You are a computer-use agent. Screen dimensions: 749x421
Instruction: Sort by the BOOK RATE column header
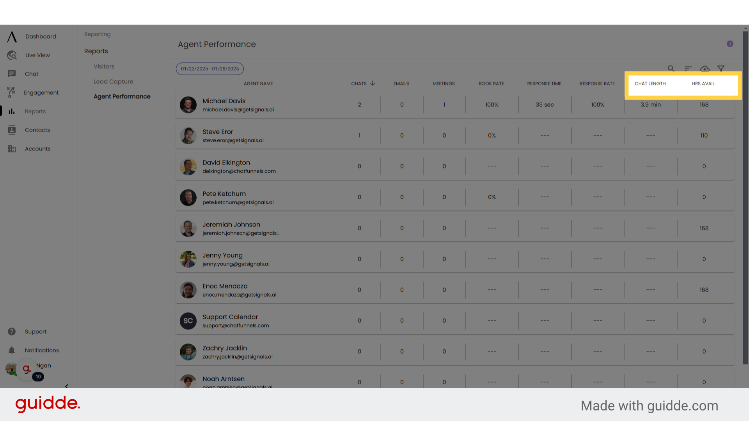[492, 84]
